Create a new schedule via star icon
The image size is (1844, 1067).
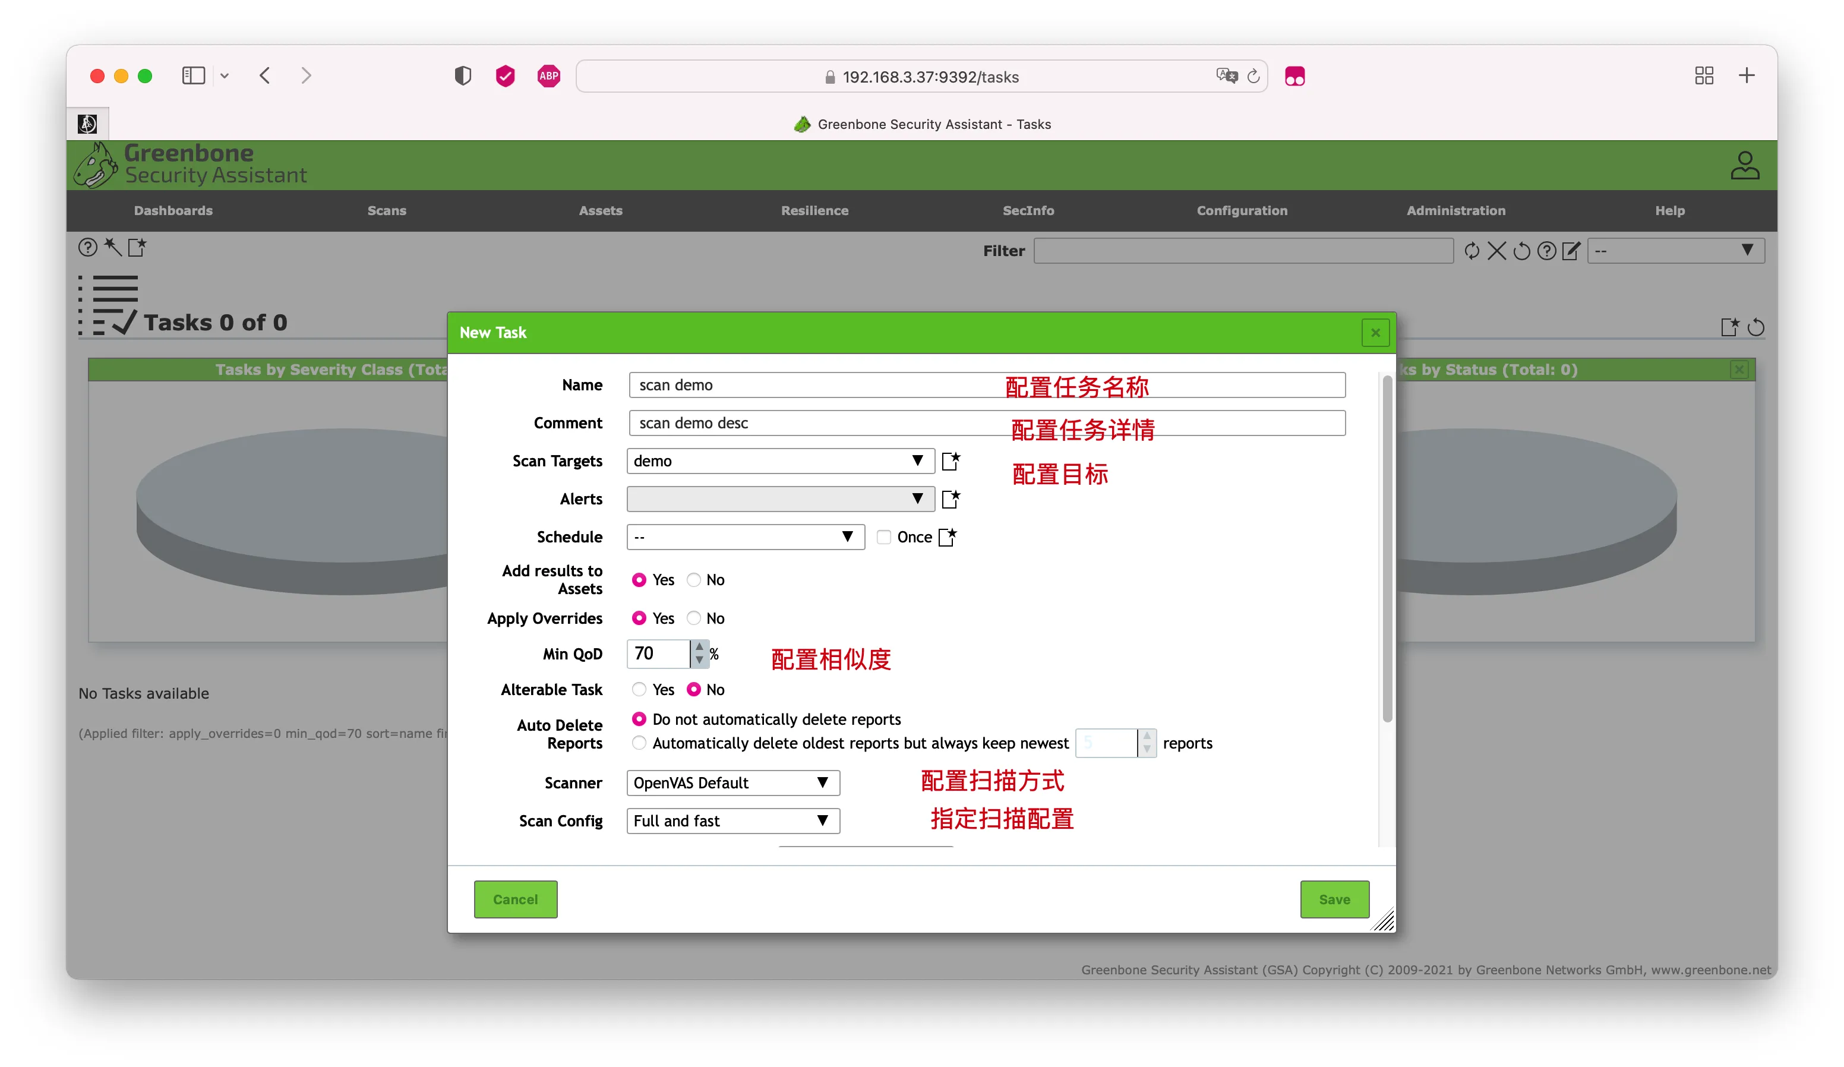tap(948, 537)
